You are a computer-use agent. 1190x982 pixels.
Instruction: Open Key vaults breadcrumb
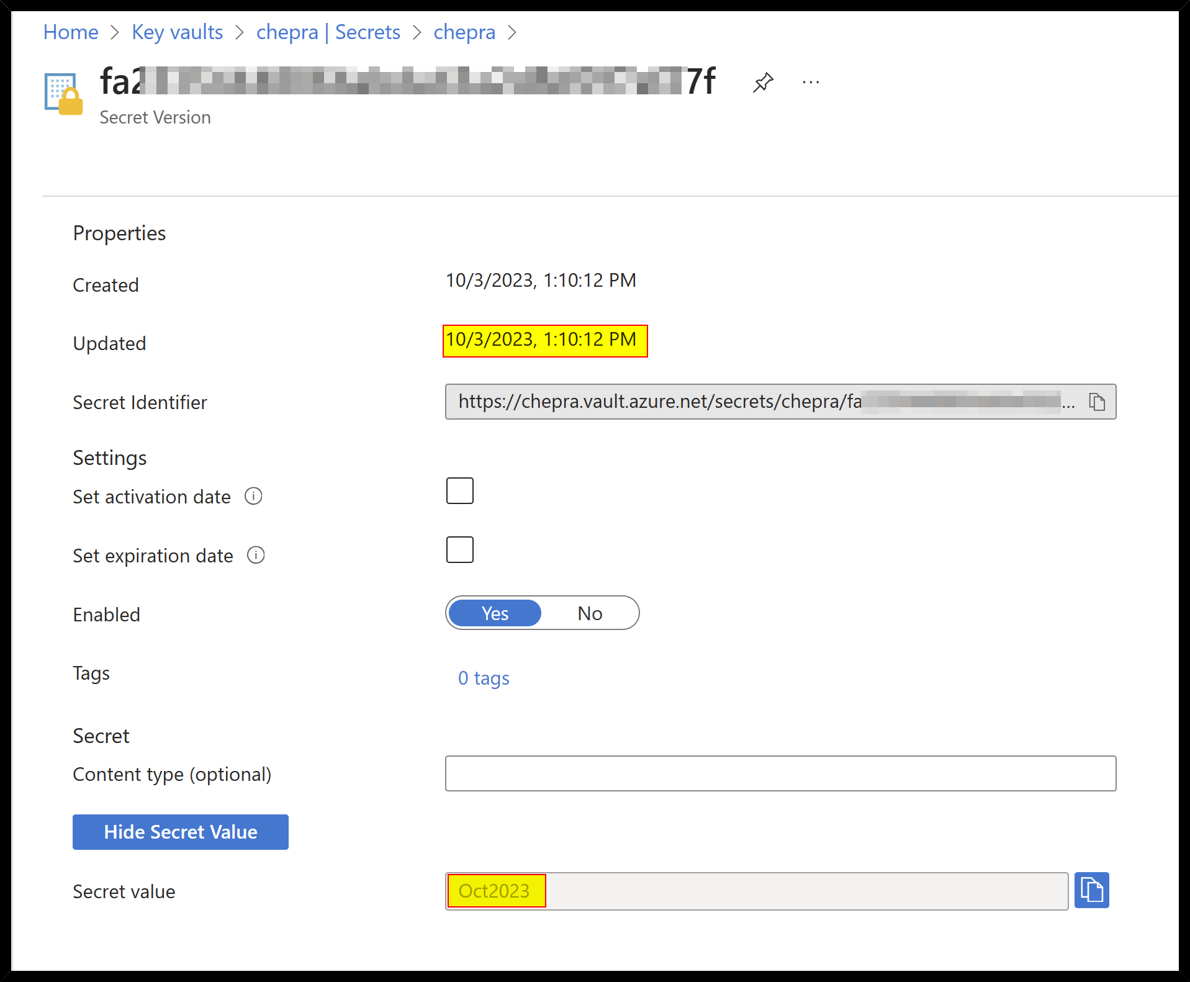(178, 32)
